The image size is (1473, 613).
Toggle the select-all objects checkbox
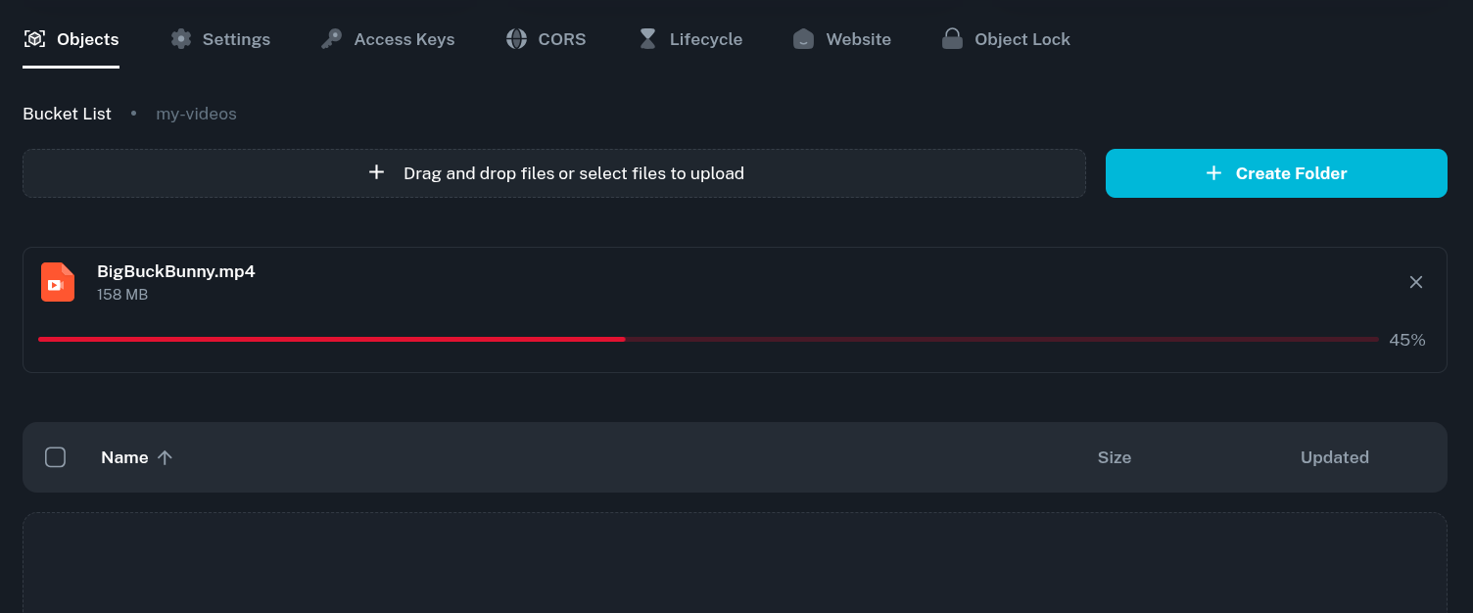point(56,457)
